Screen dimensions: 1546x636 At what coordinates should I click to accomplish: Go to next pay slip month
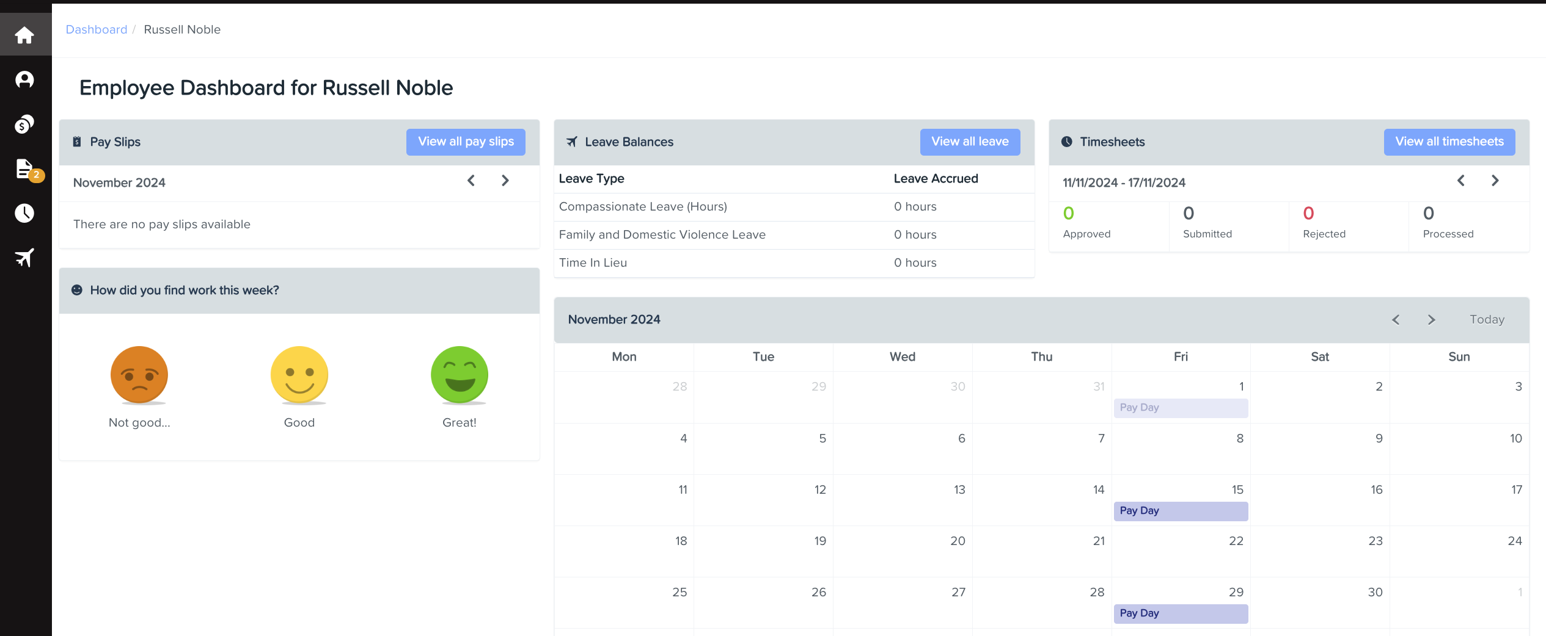tap(505, 181)
